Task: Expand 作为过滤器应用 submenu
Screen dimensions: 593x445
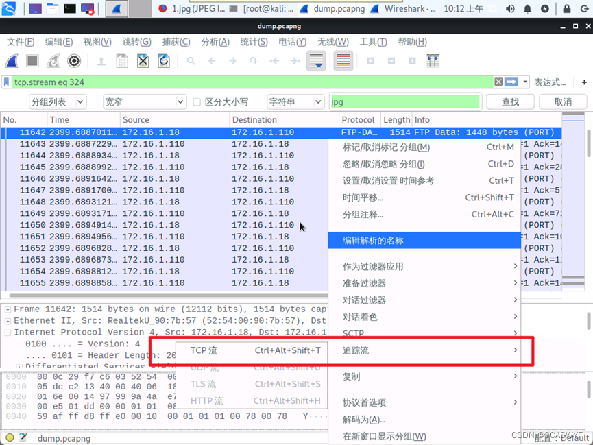Action: point(424,267)
